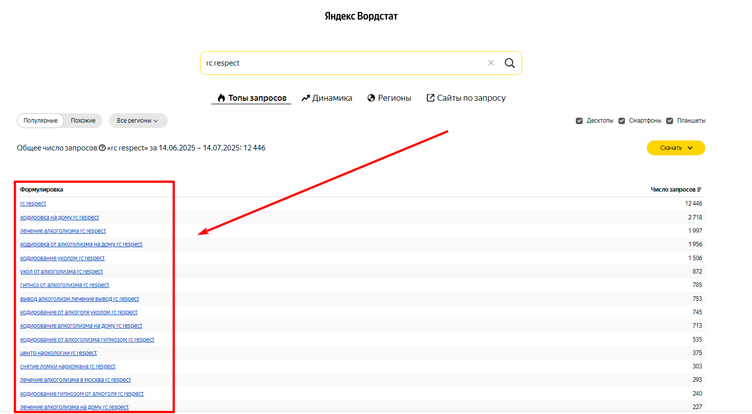Open the кодировка на дому rc respect link
752x414 pixels.
click(60, 217)
